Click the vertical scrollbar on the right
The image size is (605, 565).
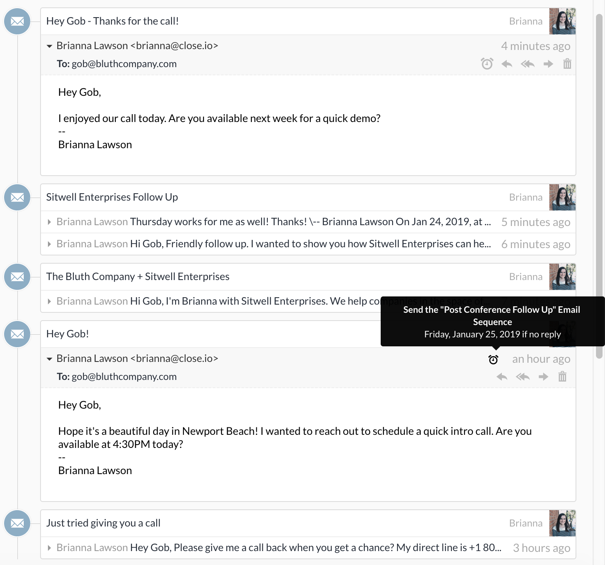pyautogui.click(x=599, y=184)
